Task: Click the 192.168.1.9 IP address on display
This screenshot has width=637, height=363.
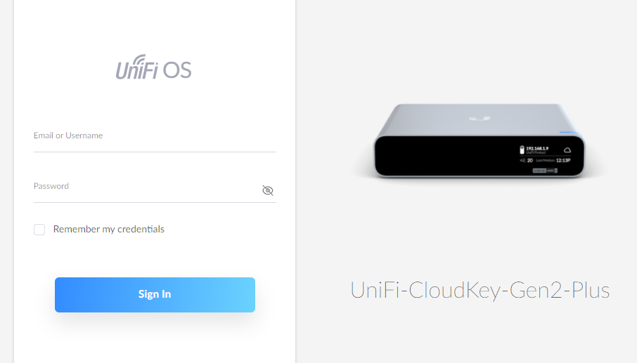Action: pyautogui.click(x=537, y=148)
